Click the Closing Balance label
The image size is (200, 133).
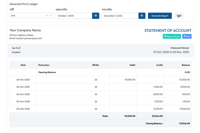(154, 123)
